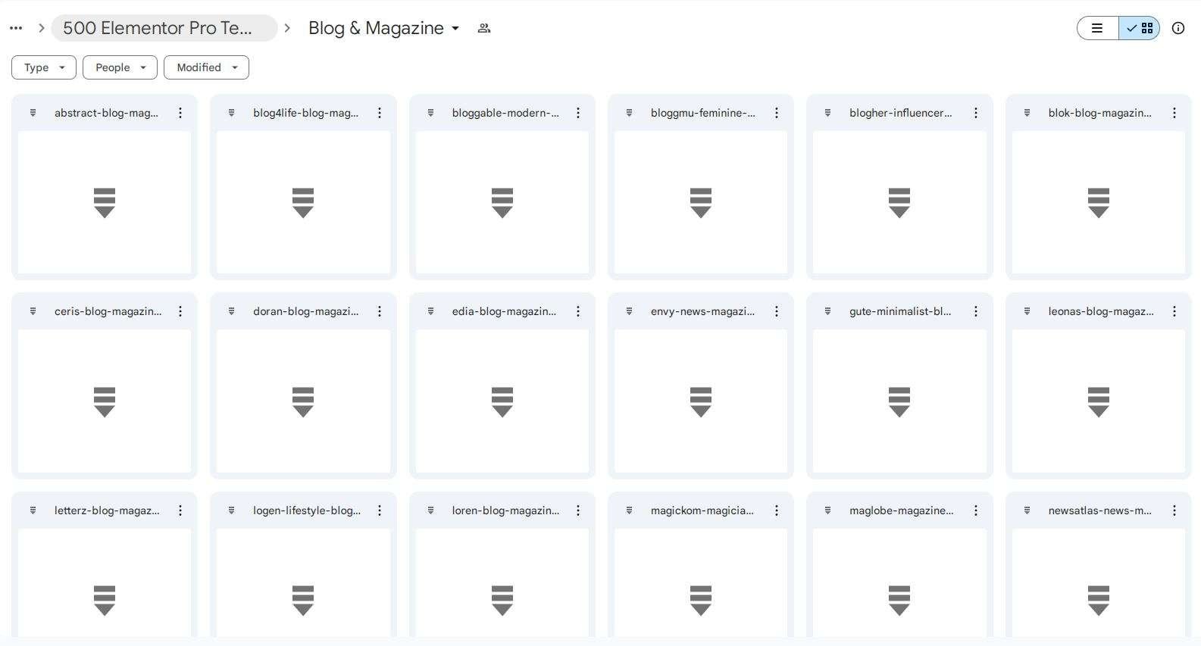Open more options for edia-blog-magazin file
Screen dimensions: 1201x646
coord(578,311)
